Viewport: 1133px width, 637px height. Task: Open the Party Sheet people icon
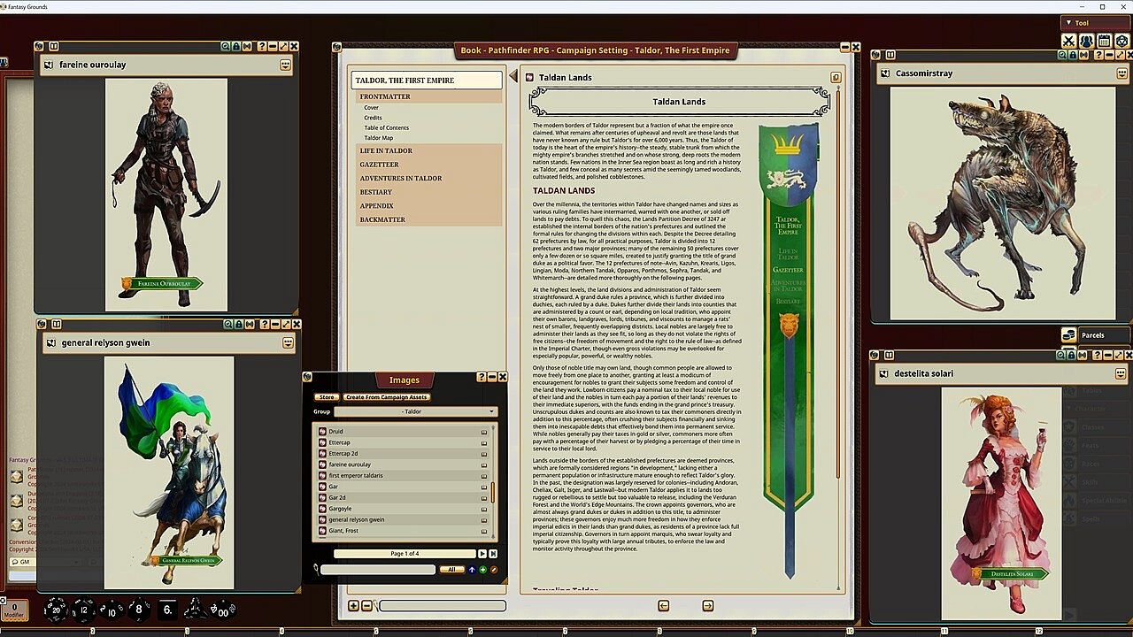(1086, 41)
